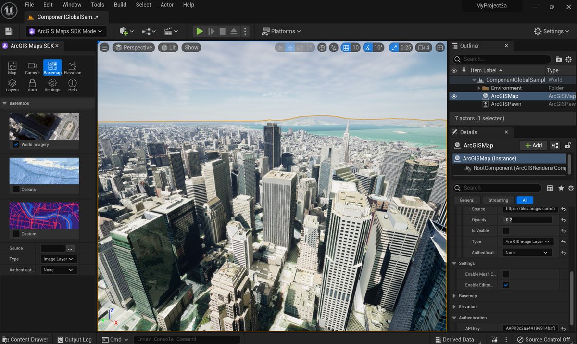
Task: Click Add component button in Details
Action: [533, 145]
